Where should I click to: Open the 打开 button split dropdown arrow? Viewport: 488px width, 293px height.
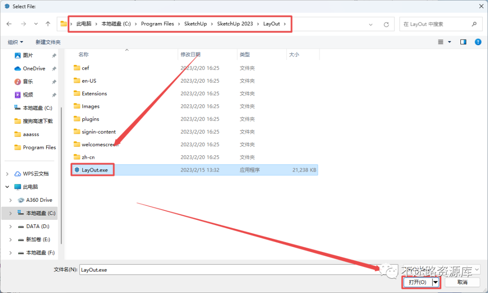click(436, 282)
